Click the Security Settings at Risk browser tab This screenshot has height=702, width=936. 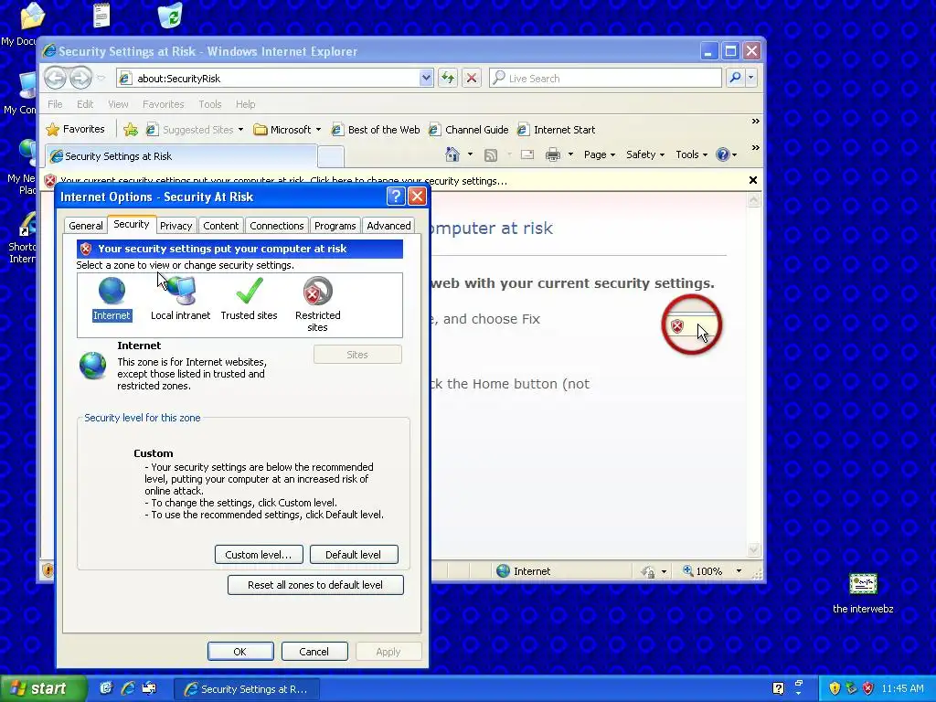pyautogui.click(x=181, y=156)
